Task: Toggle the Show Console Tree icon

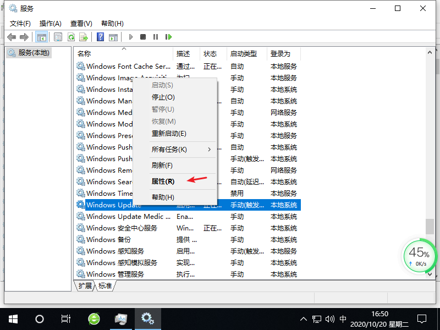Action: 42,37
